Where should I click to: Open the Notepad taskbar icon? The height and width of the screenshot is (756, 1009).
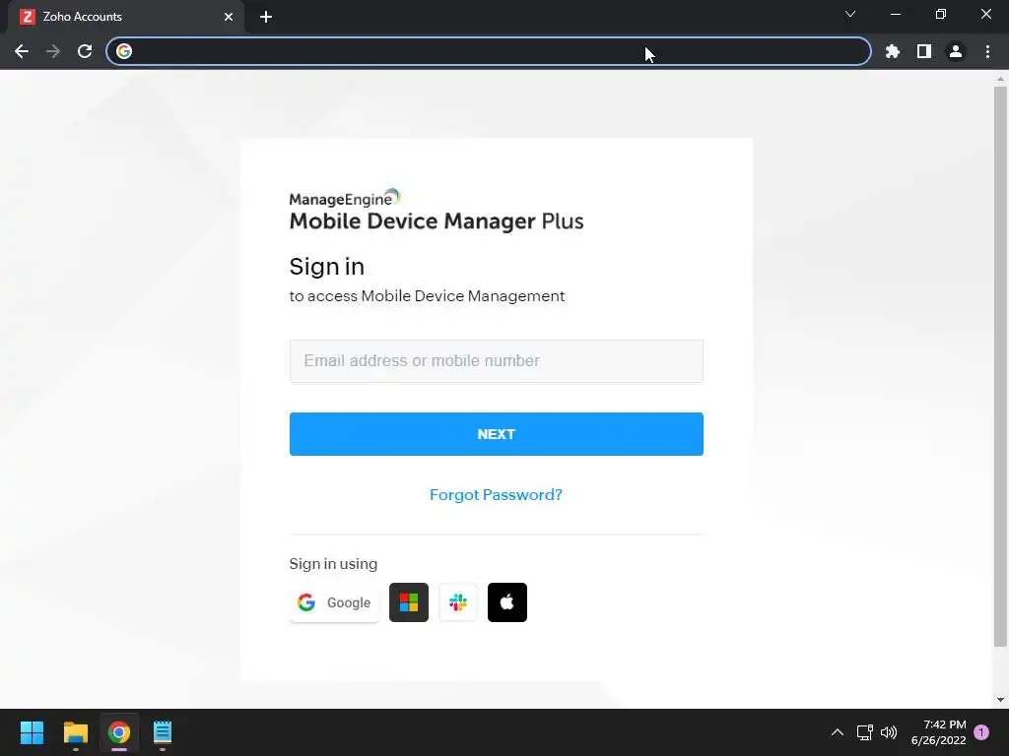[163, 732]
